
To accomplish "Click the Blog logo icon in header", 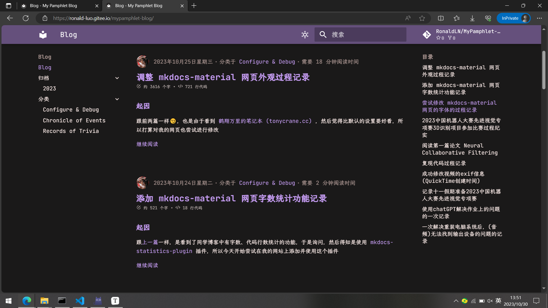I will tap(43, 35).
